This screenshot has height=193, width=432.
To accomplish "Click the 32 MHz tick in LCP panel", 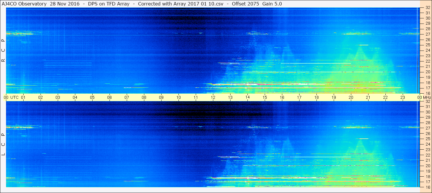I will [428, 101].
